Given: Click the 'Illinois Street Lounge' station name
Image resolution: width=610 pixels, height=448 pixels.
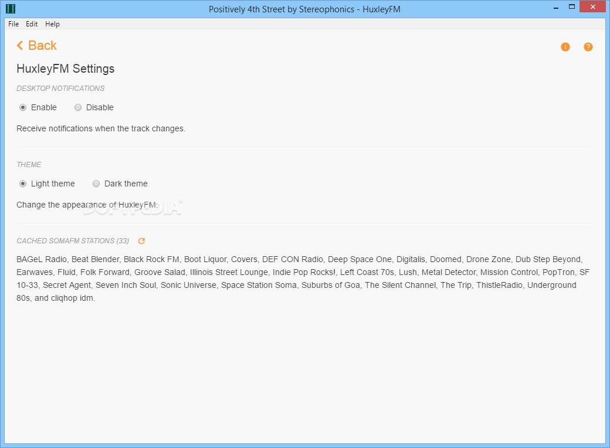Looking at the screenshot, I should pos(229,272).
